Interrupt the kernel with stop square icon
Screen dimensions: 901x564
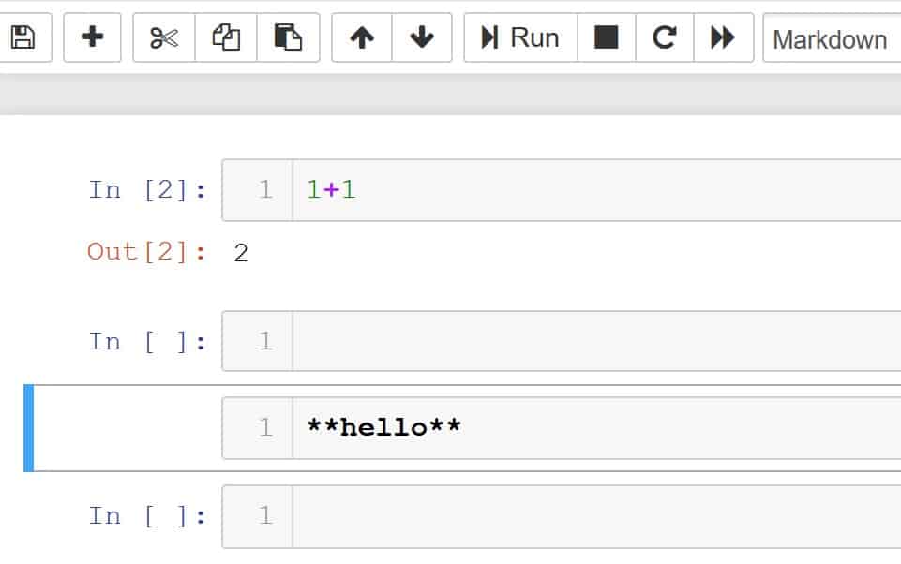click(x=607, y=37)
